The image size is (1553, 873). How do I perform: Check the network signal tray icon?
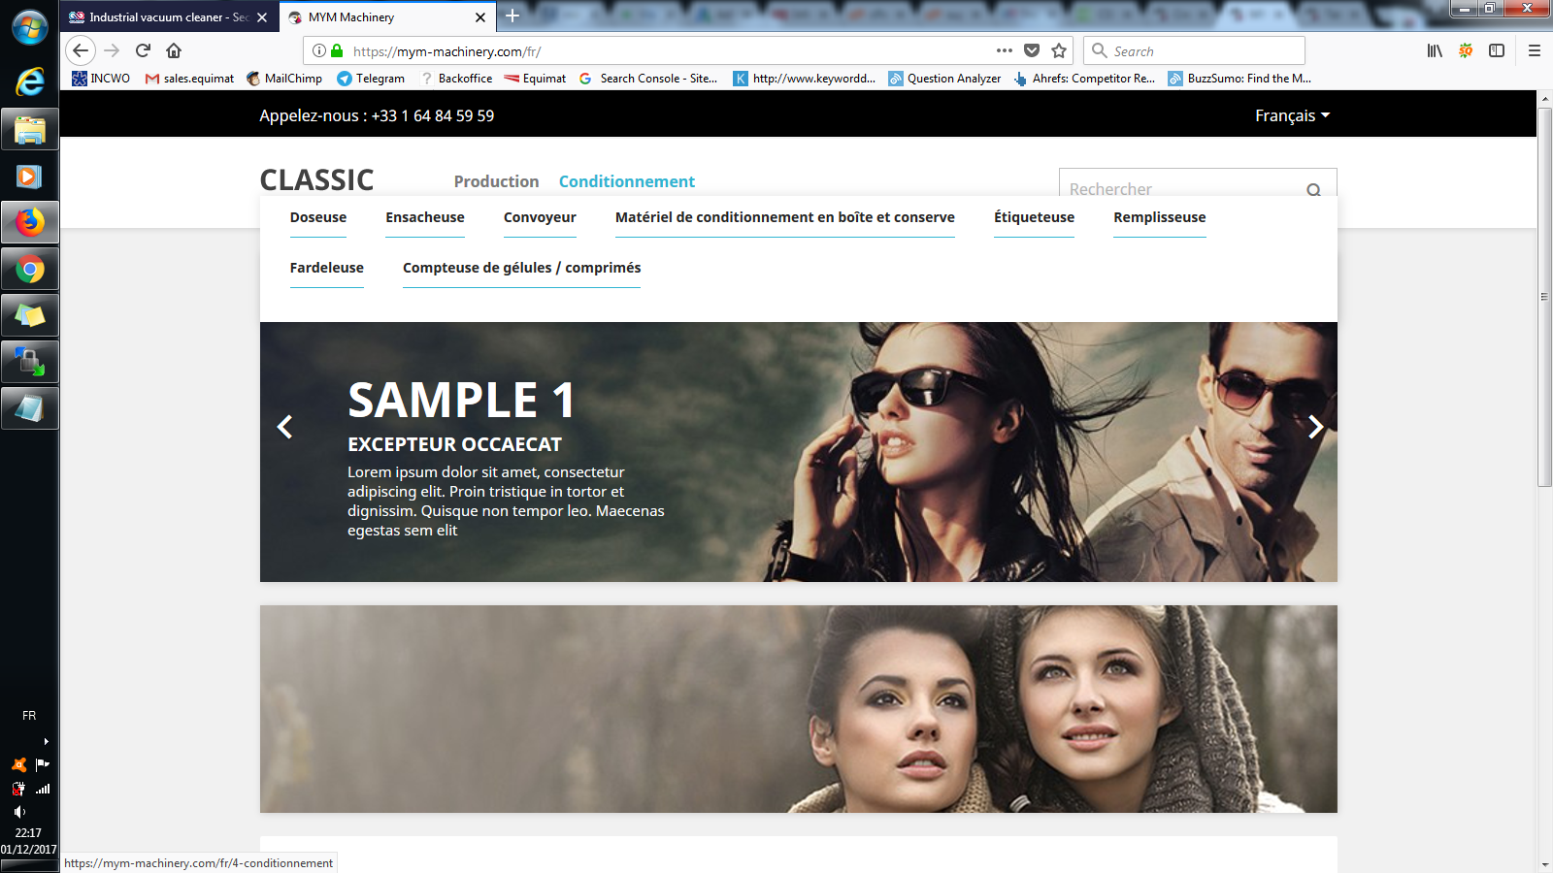click(x=43, y=789)
